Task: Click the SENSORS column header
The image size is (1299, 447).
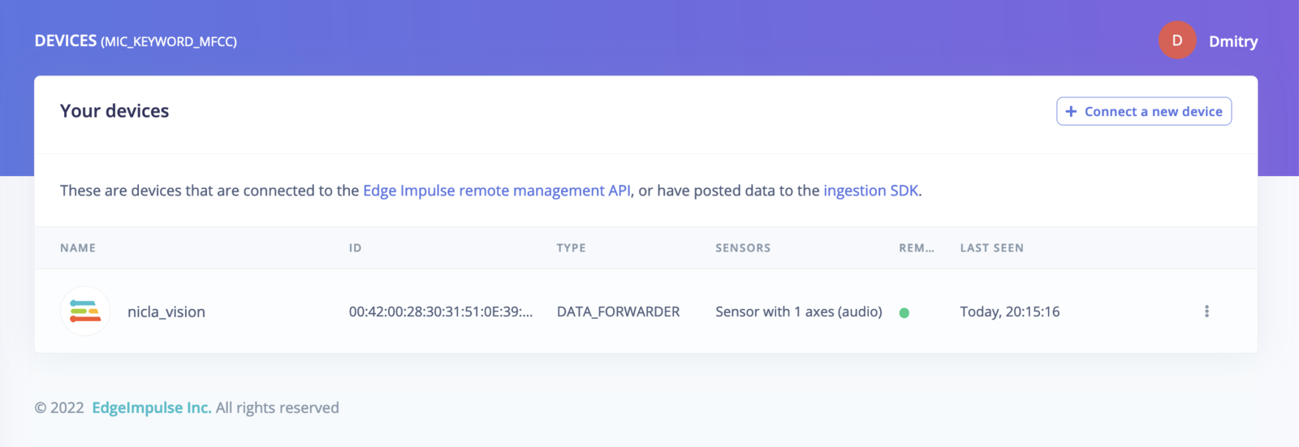Action: [x=743, y=248]
